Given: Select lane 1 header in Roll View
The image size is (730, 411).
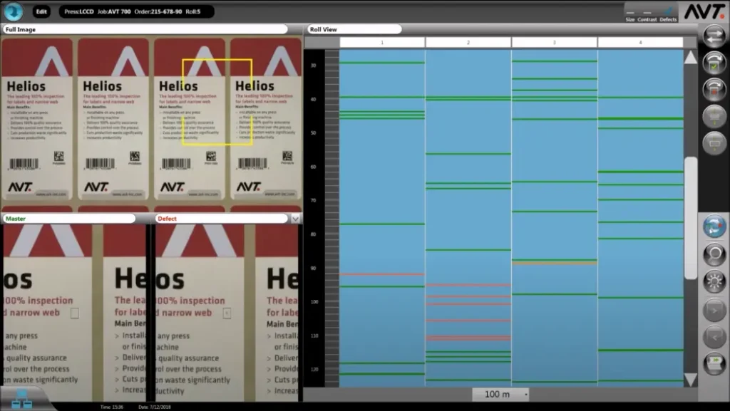Looking at the screenshot, I should [x=382, y=42].
